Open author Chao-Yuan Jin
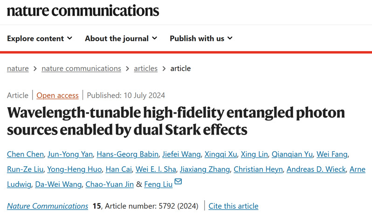 pos(110,184)
